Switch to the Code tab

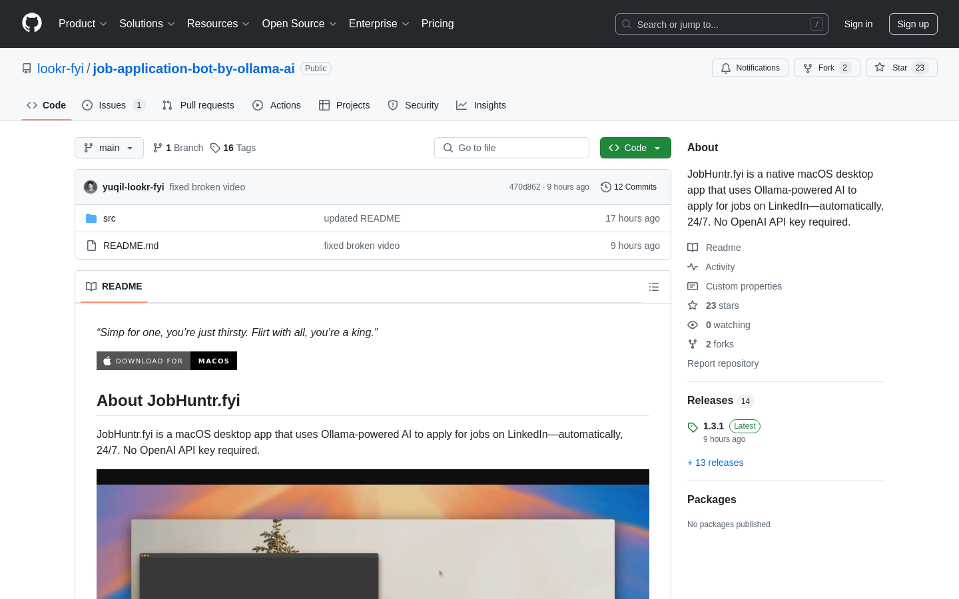point(47,105)
